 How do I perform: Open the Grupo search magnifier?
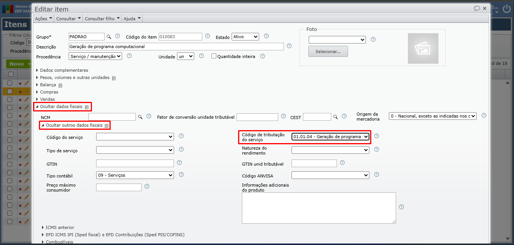pyautogui.click(x=109, y=37)
